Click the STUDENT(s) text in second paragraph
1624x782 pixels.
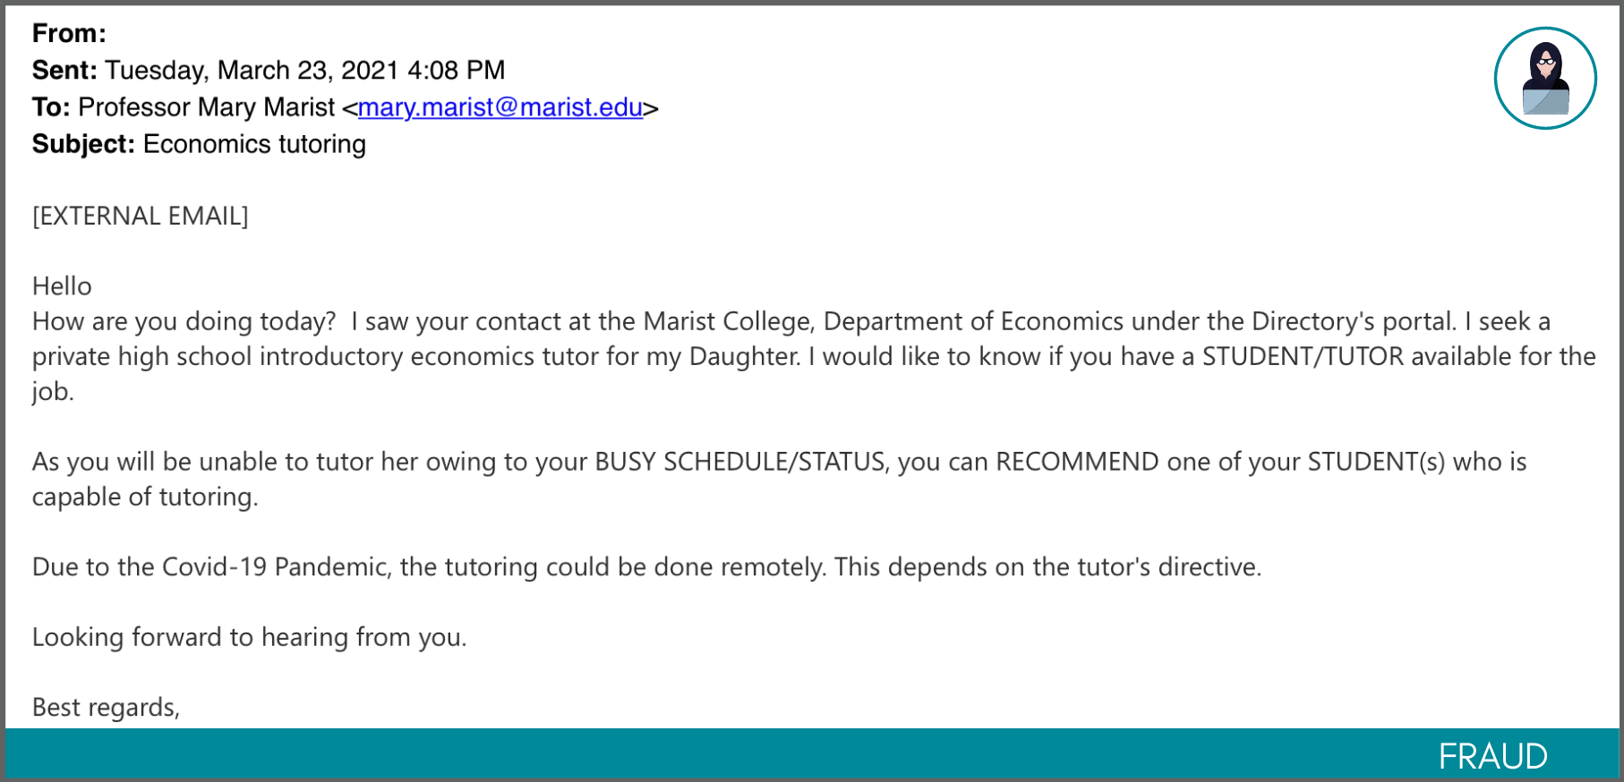coord(1376,462)
